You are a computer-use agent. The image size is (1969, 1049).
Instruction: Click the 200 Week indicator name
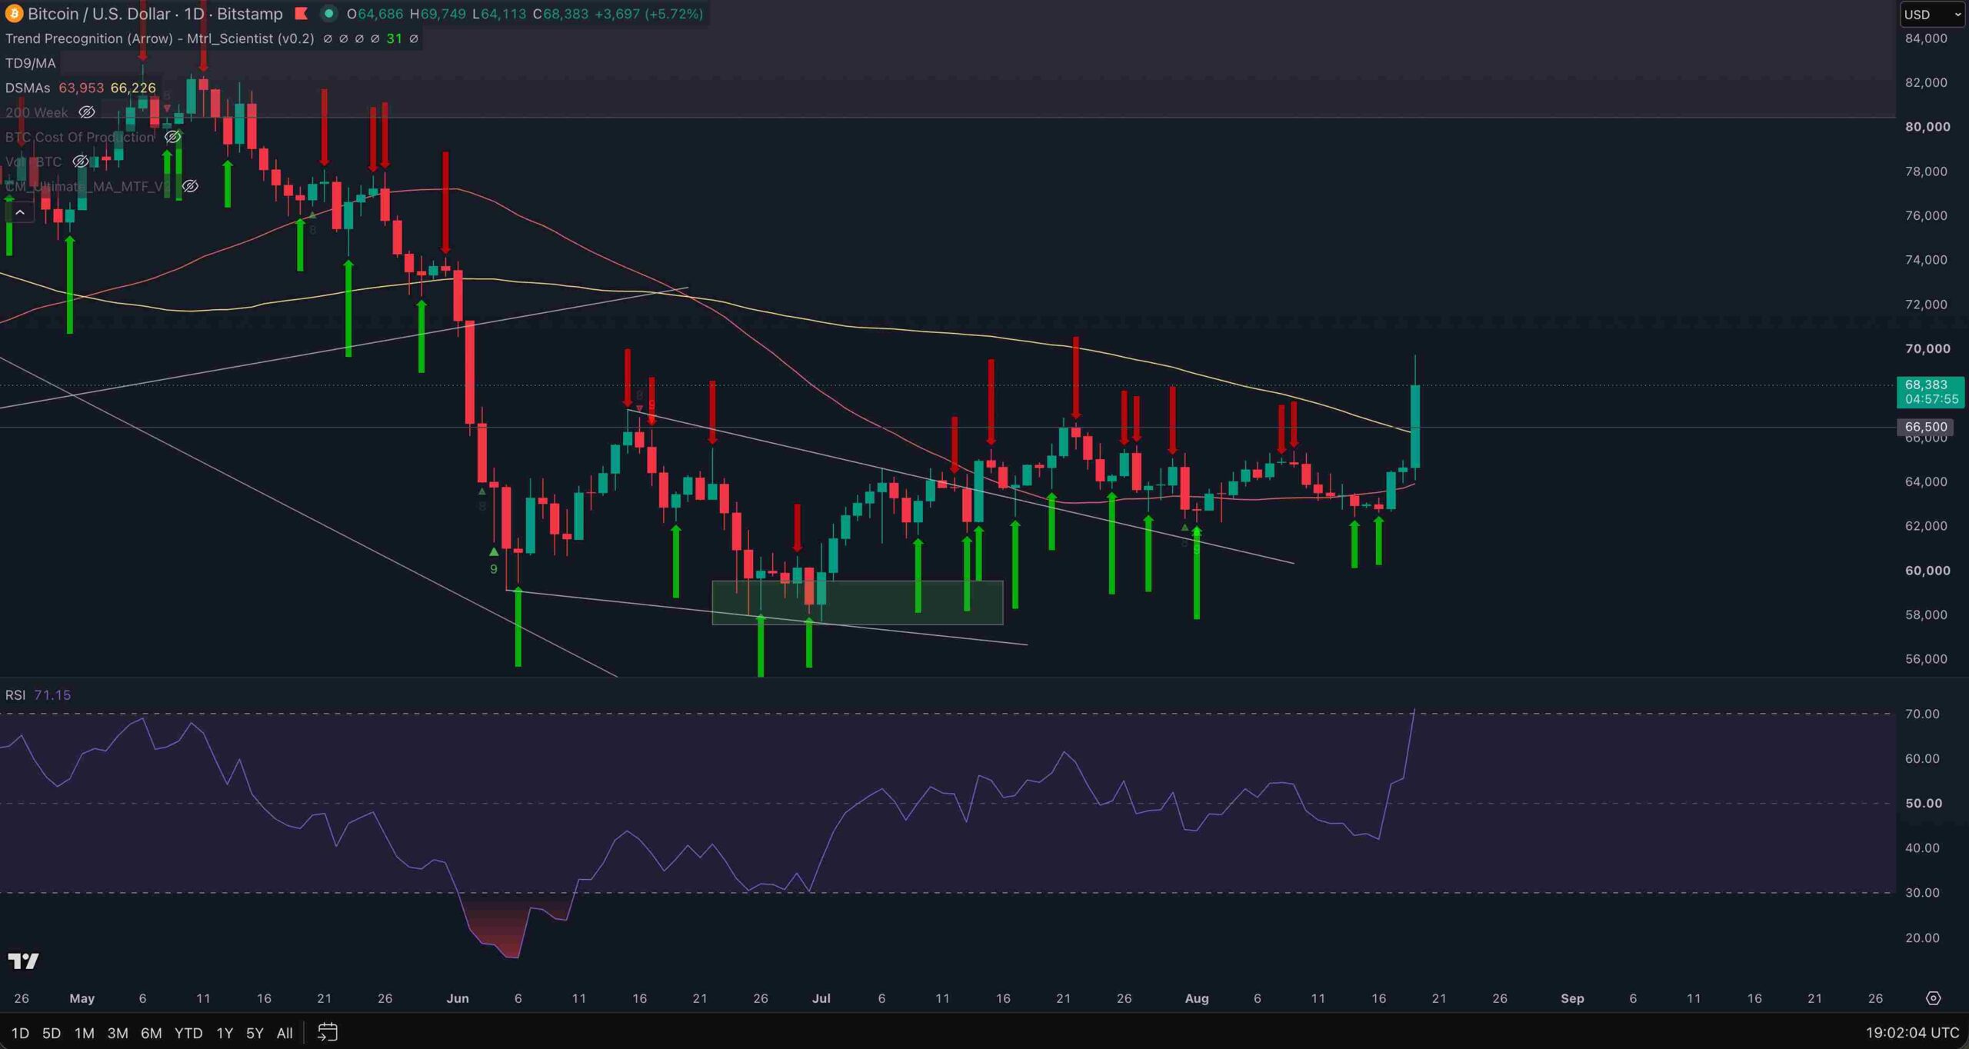pos(36,112)
